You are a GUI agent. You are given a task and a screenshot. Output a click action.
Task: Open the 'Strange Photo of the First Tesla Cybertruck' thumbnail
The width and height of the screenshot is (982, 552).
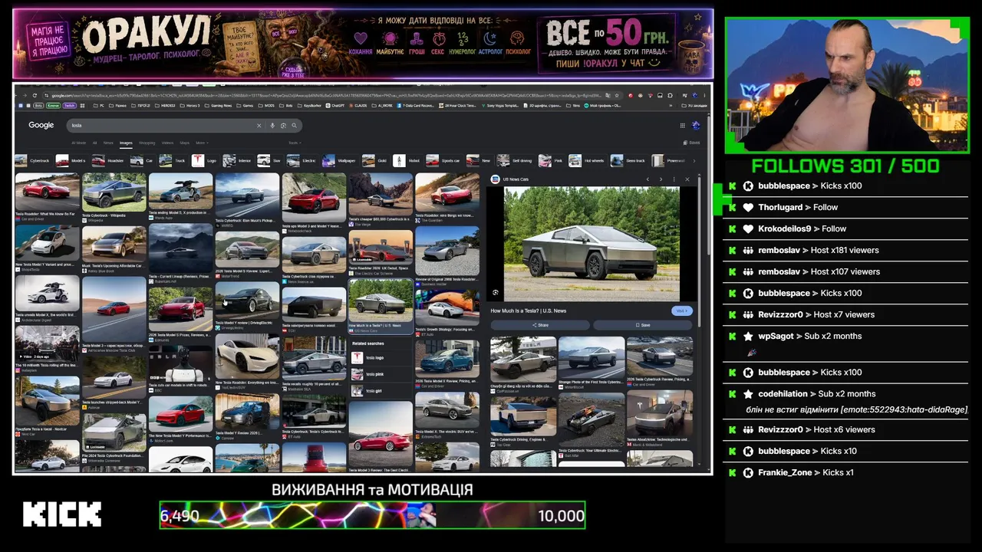[592, 357]
